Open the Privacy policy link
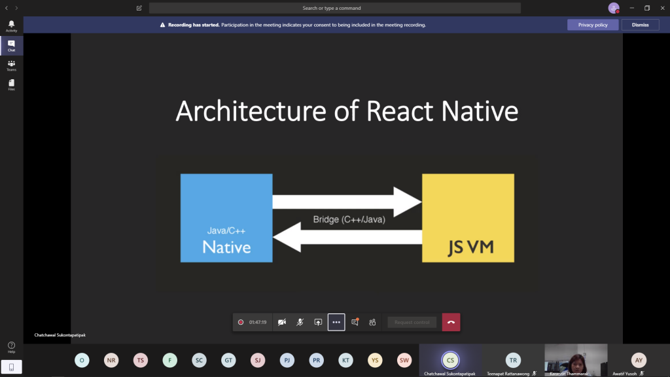Screen dimensions: 670x377 point(592,25)
